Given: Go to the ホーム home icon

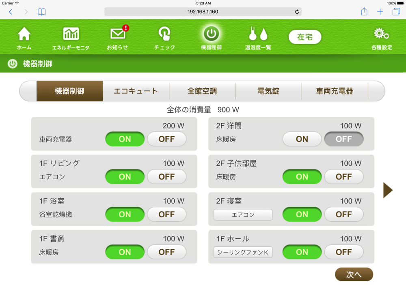Looking at the screenshot, I should coord(24,38).
